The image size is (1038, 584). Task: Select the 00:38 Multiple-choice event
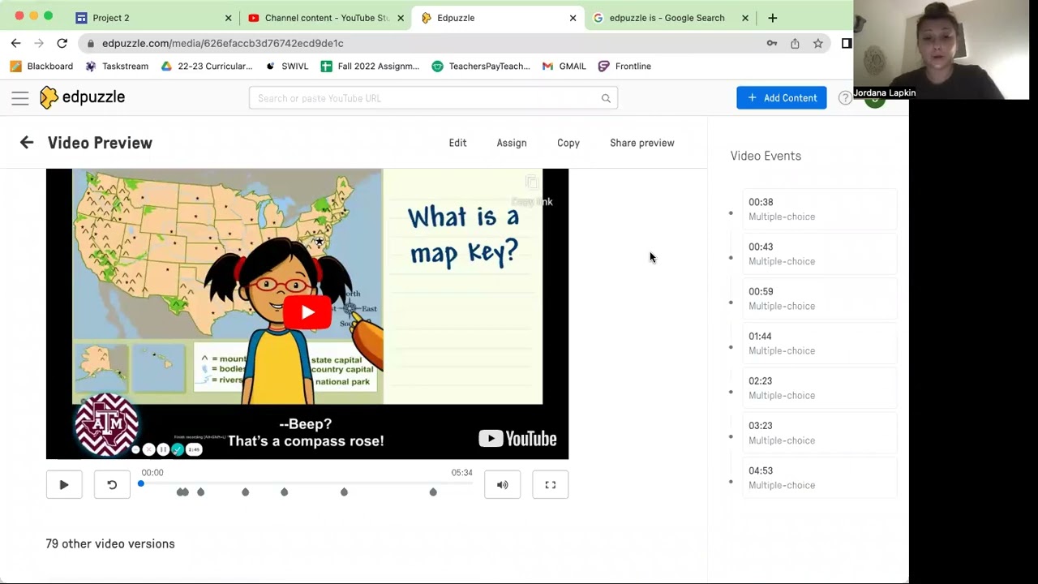820,209
